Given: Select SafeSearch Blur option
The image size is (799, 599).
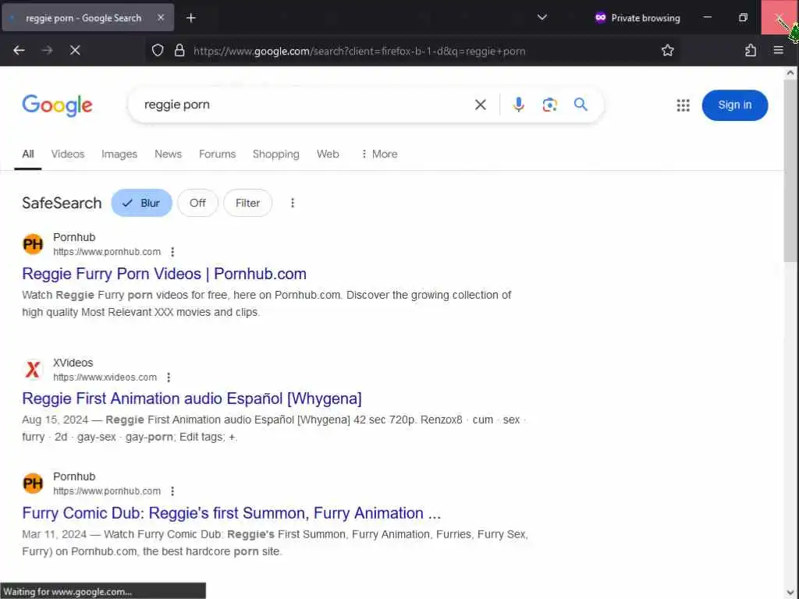Looking at the screenshot, I should pos(142,203).
